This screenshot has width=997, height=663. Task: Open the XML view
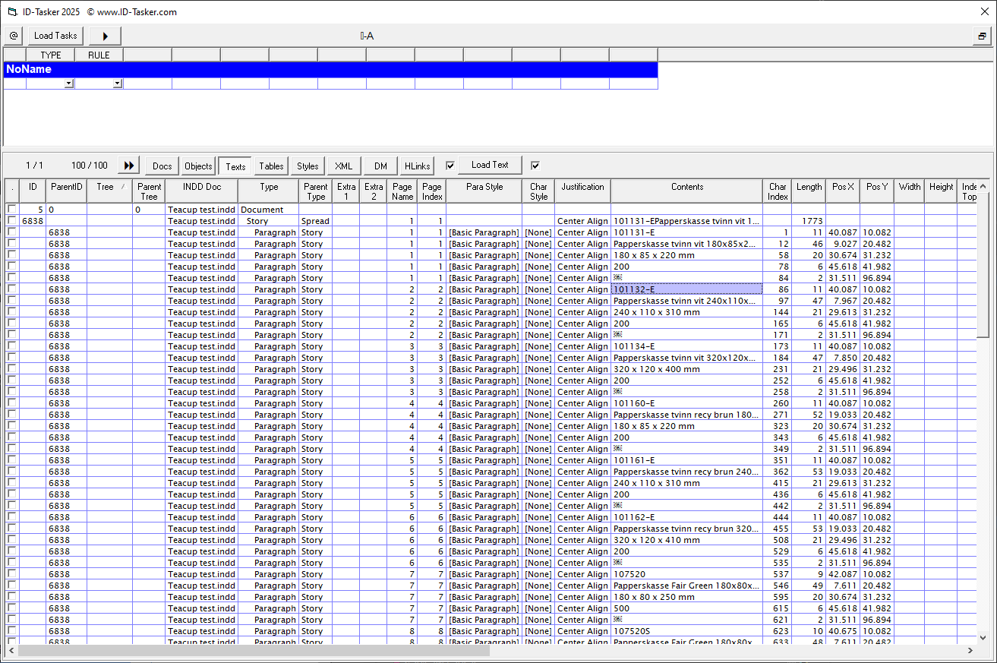[343, 165]
